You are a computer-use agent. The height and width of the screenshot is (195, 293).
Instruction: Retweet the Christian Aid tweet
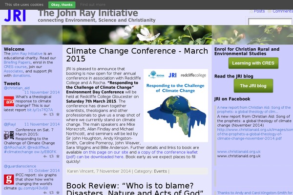(x=51, y=115)
